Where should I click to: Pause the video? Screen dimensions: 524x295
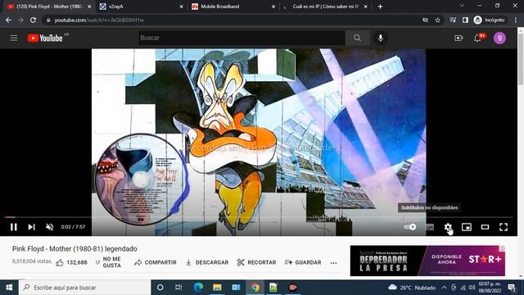point(14,227)
